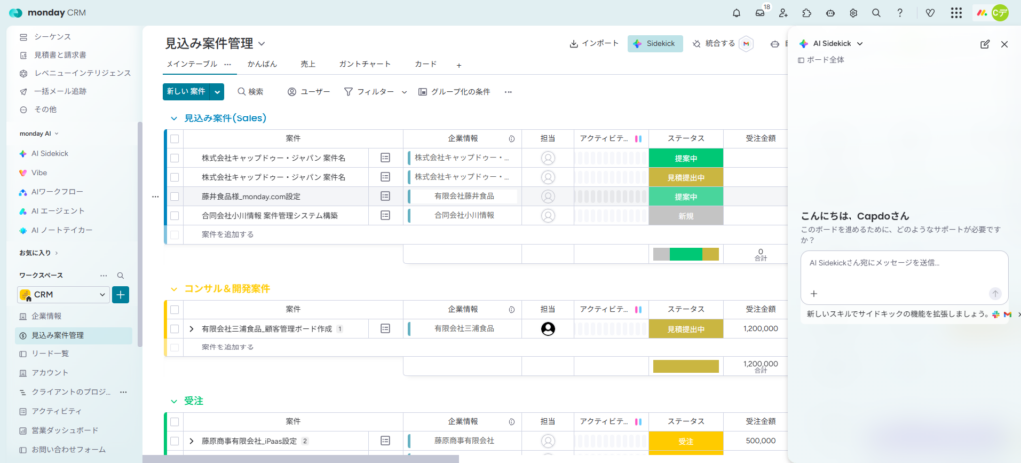Image resolution: width=1021 pixels, height=463 pixels.
Task: Click the green 提案中 status cell in first row
Action: point(684,158)
